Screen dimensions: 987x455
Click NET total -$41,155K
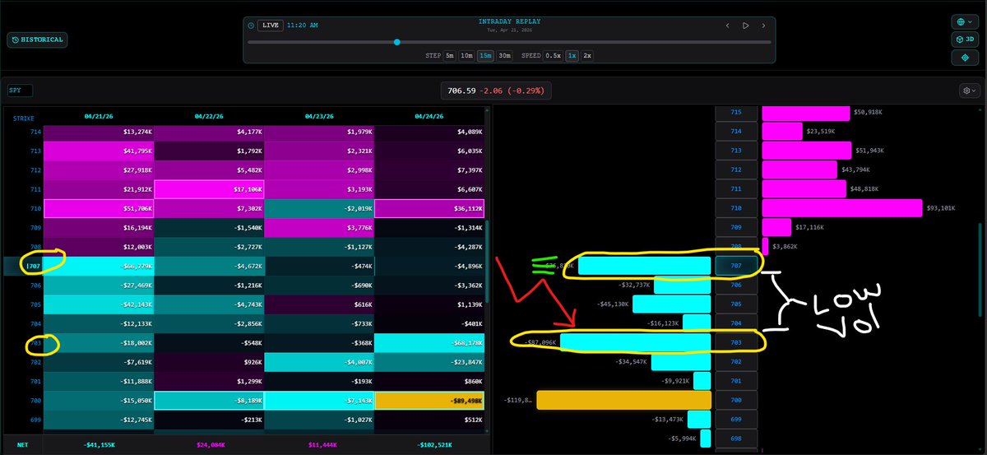click(x=98, y=444)
